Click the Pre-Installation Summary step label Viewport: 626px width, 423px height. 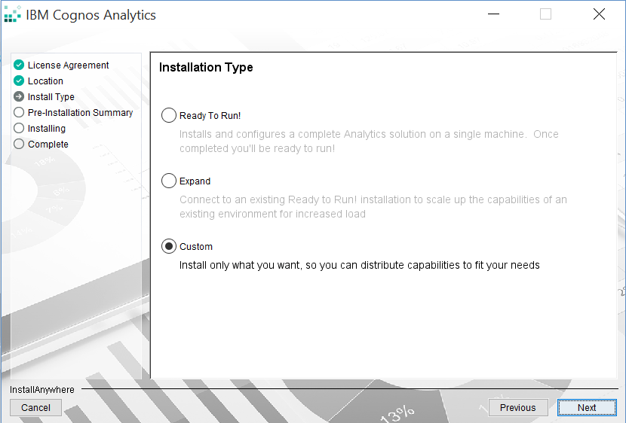pyautogui.click(x=80, y=113)
